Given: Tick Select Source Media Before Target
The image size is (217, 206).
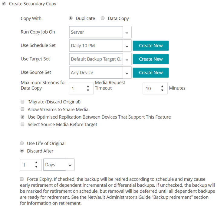Looking at the screenshot, I should tap(22, 124).
